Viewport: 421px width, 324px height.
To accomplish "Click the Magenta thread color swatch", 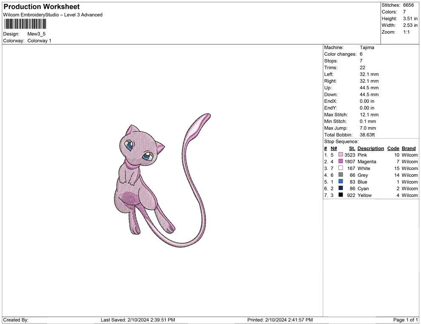I will pos(341,161).
